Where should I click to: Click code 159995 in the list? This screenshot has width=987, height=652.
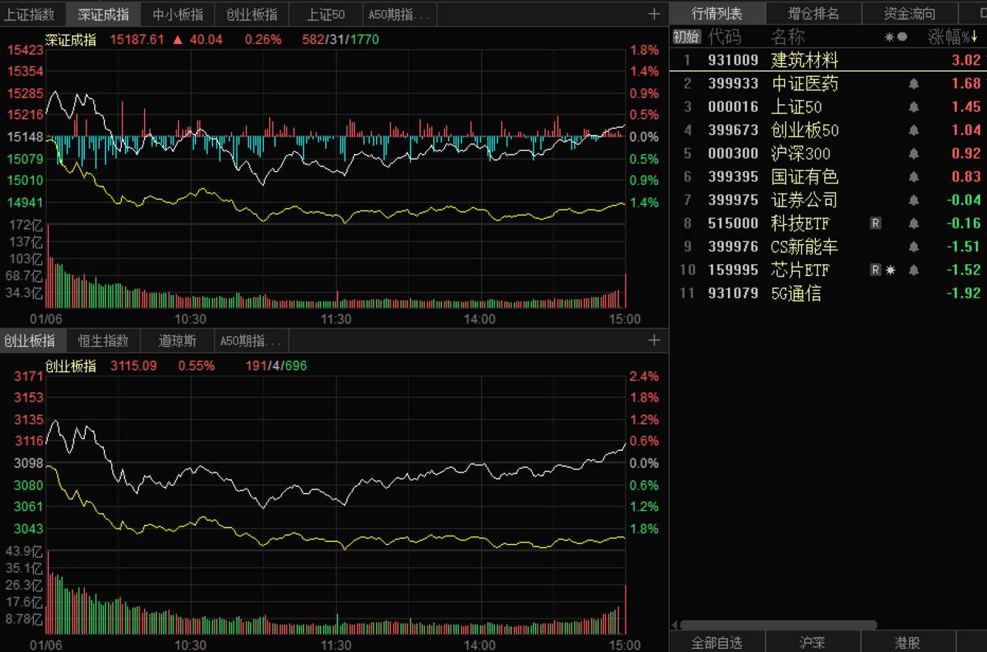tap(733, 270)
